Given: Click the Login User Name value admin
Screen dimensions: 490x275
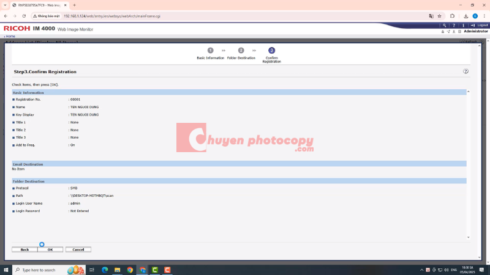Looking at the screenshot, I should [x=75, y=204].
